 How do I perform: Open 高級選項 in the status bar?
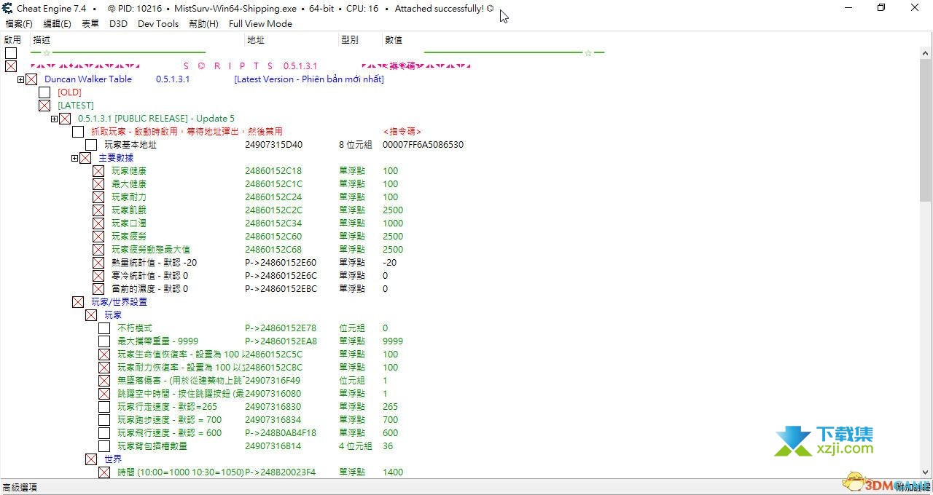[20, 487]
